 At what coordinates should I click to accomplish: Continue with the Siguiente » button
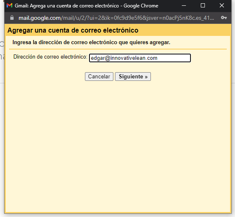tap(133, 76)
